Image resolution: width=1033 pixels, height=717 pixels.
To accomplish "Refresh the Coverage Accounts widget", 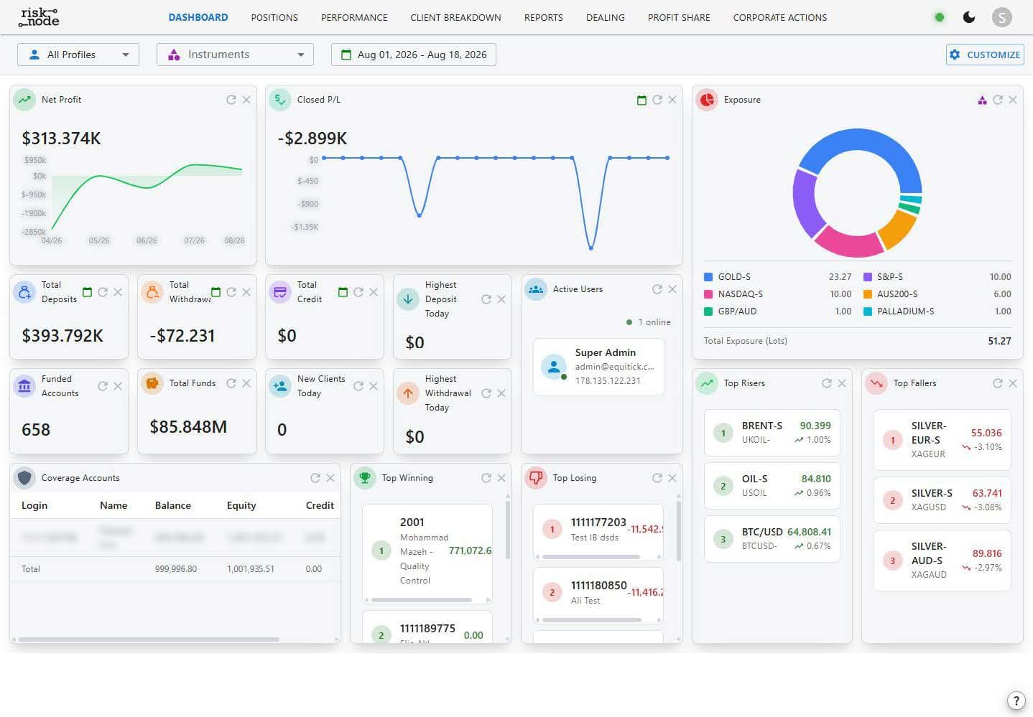I will [315, 478].
